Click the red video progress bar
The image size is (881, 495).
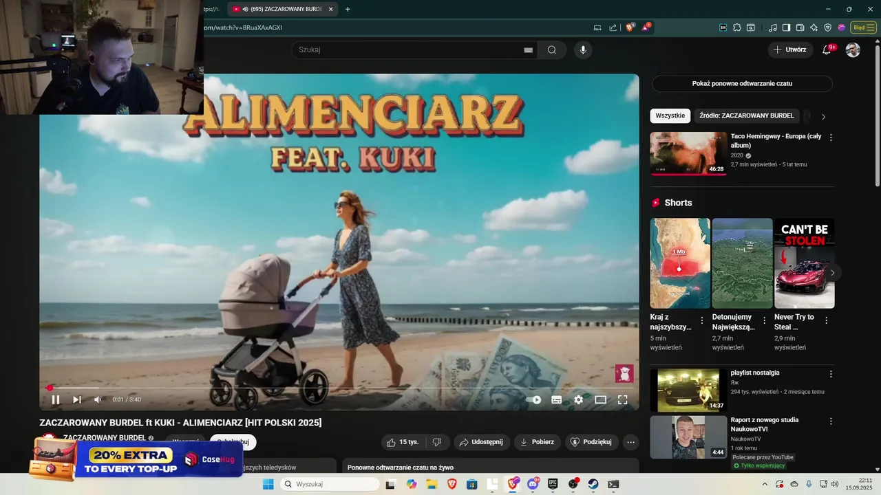(x=339, y=388)
